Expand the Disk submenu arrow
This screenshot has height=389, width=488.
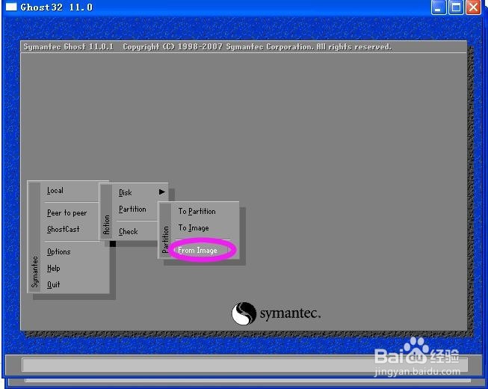point(162,192)
